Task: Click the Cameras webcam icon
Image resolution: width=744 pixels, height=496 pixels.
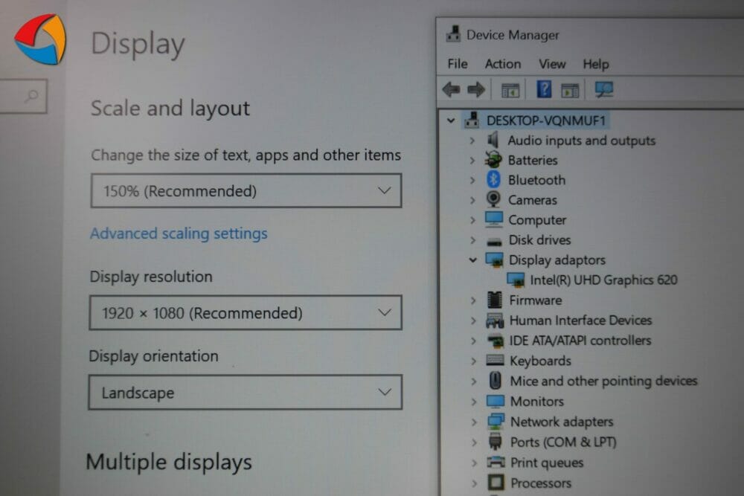Action: pyautogui.click(x=493, y=199)
